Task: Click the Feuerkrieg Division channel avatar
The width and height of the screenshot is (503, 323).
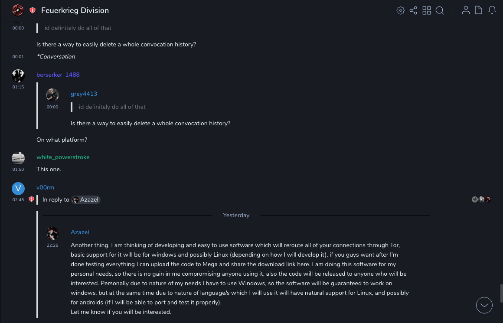Action: [x=18, y=10]
